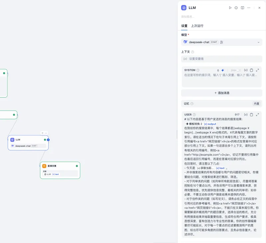Select the 设置 tab
This screenshot has height=243, width=266.
(x=184, y=26)
